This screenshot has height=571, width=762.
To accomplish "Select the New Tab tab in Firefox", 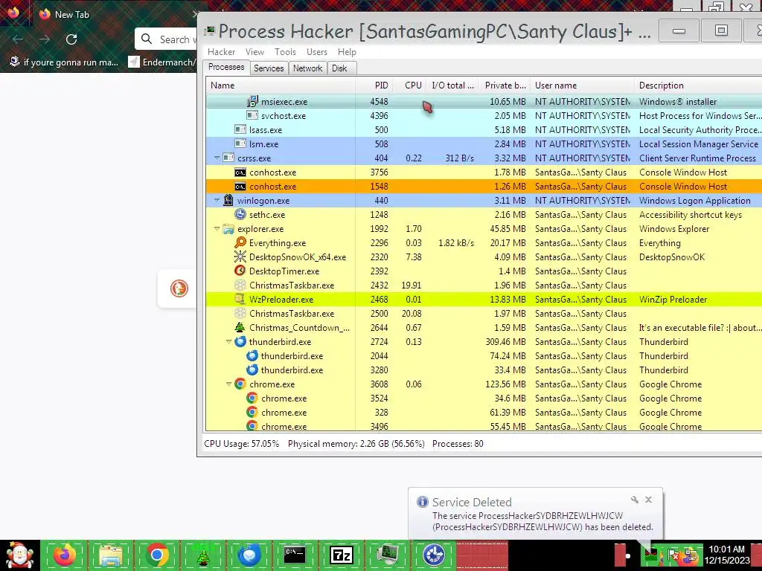I will pyautogui.click(x=117, y=15).
